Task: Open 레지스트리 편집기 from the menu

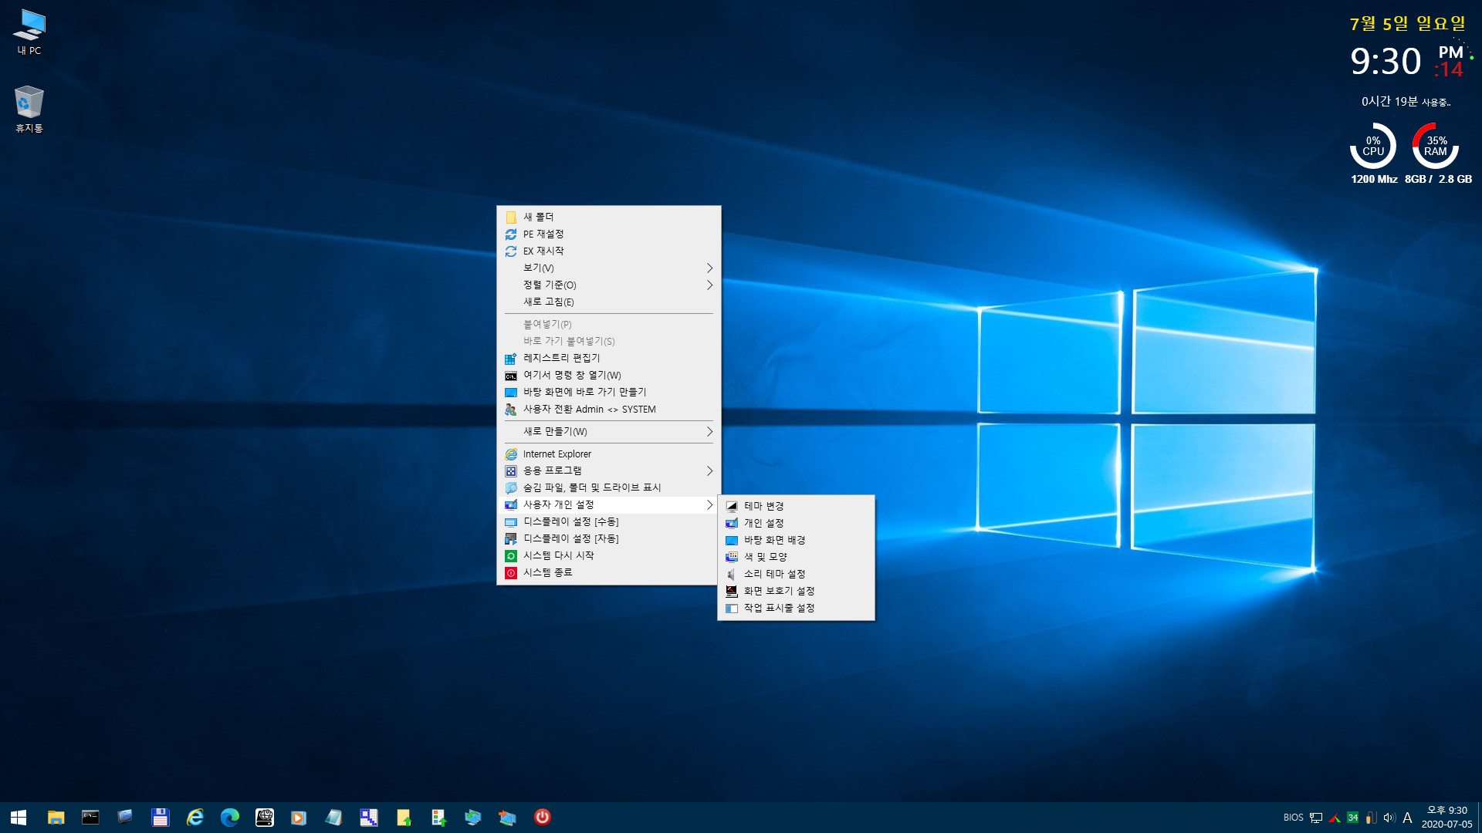Action: tap(609, 358)
